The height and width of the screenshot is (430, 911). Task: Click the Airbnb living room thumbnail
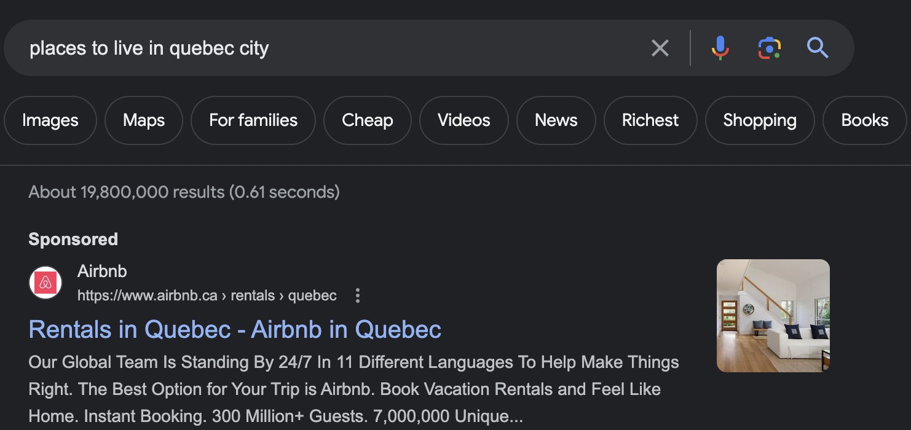pos(773,316)
